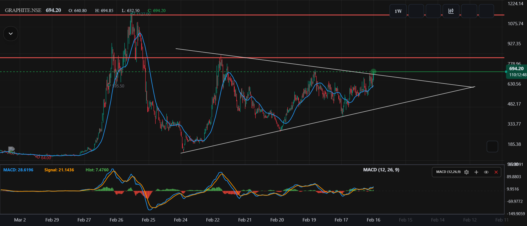Change the 1W timeframe selector
This screenshot has width=527, height=226.
click(x=398, y=11)
